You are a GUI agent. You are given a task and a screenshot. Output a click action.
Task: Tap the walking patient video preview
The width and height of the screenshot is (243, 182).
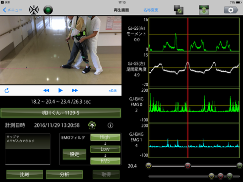click(x=61, y=50)
